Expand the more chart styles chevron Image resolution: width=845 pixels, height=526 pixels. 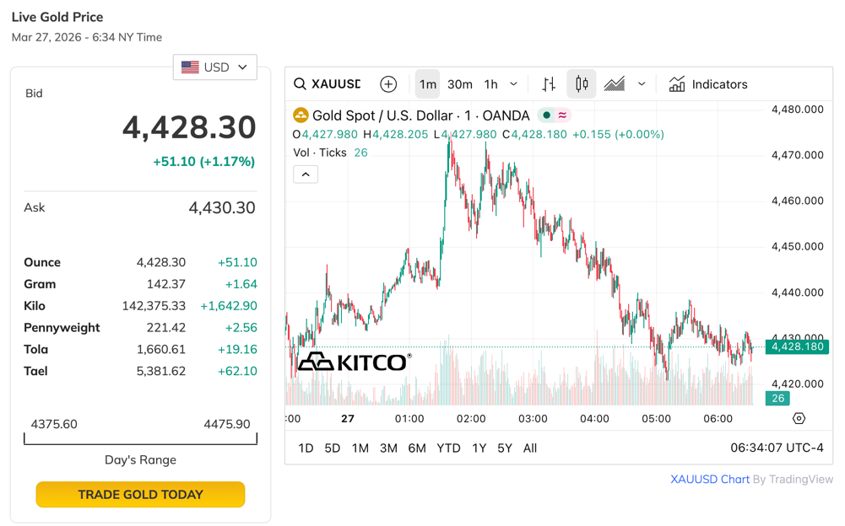(x=642, y=84)
